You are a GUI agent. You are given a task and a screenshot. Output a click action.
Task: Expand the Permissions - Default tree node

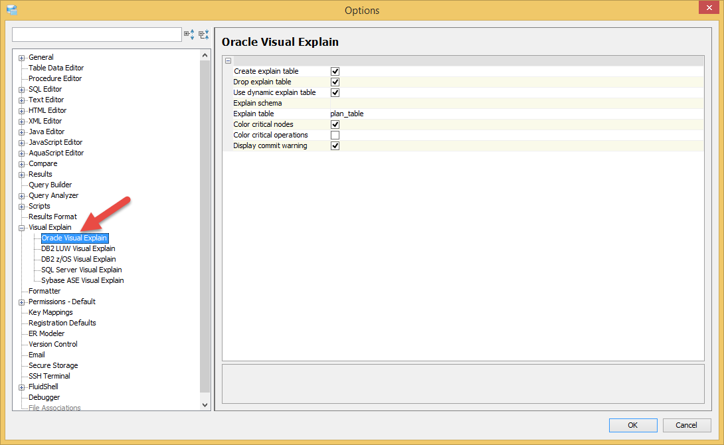point(21,302)
